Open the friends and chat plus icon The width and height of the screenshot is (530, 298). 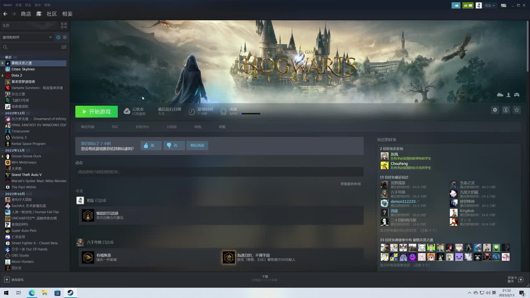(x=521, y=279)
